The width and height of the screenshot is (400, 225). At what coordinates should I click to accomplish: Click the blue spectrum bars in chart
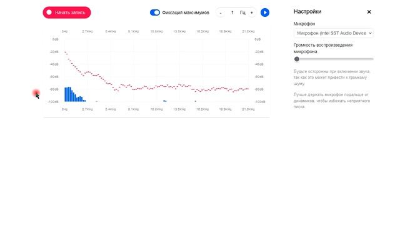75,94
